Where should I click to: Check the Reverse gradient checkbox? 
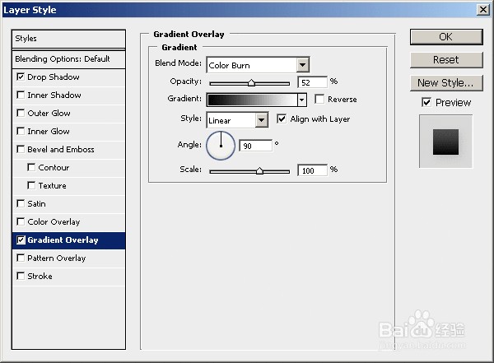click(319, 99)
